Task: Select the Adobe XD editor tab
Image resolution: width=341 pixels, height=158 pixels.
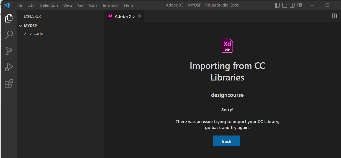Action: point(124,16)
